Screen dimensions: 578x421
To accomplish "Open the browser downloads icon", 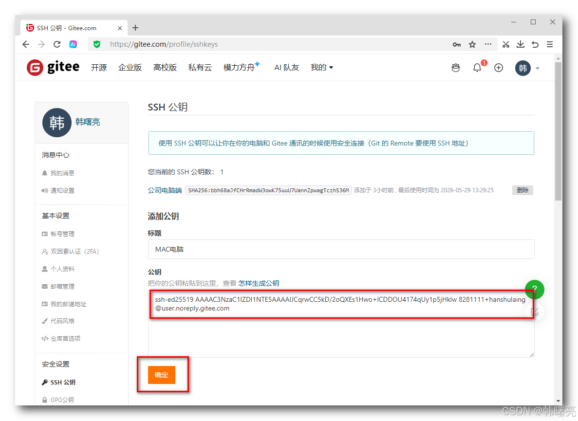I will click(521, 45).
